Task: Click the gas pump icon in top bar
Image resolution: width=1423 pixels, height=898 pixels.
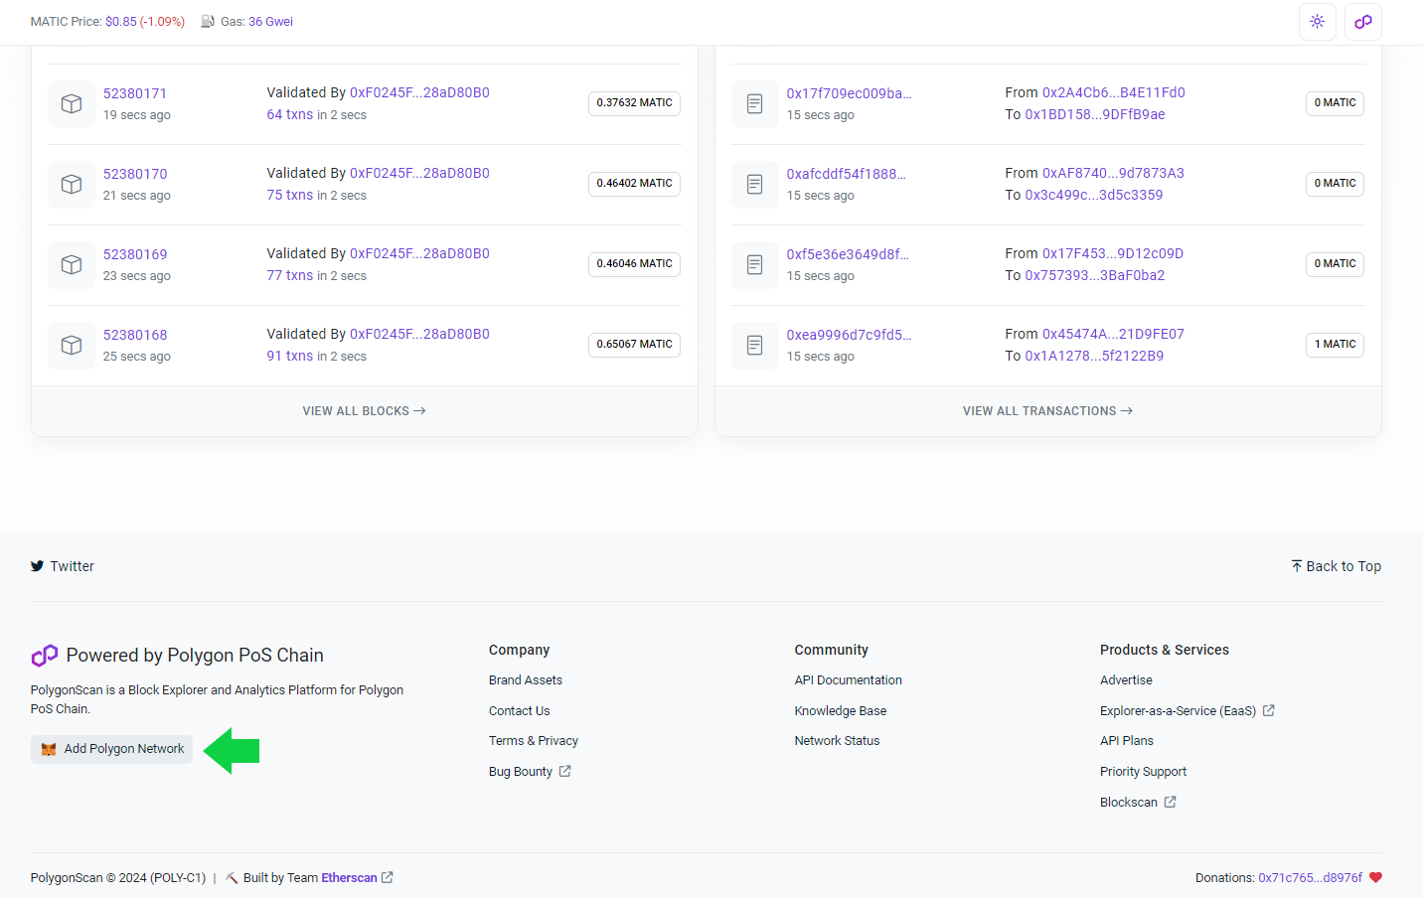Action: point(208,22)
